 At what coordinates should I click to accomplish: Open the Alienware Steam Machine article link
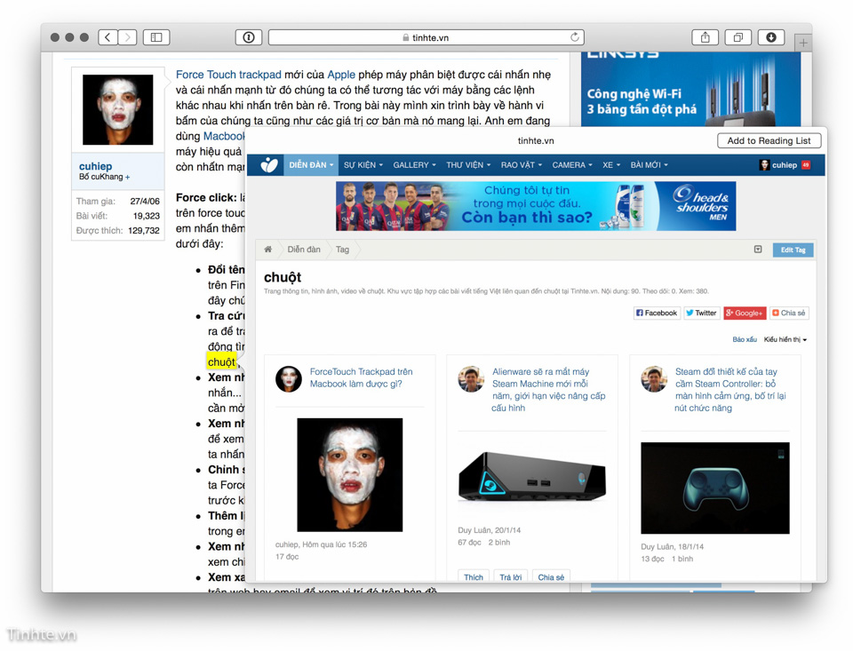[548, 389]
